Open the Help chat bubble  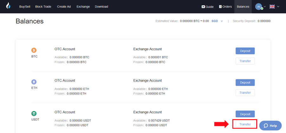tap(270, 125)
